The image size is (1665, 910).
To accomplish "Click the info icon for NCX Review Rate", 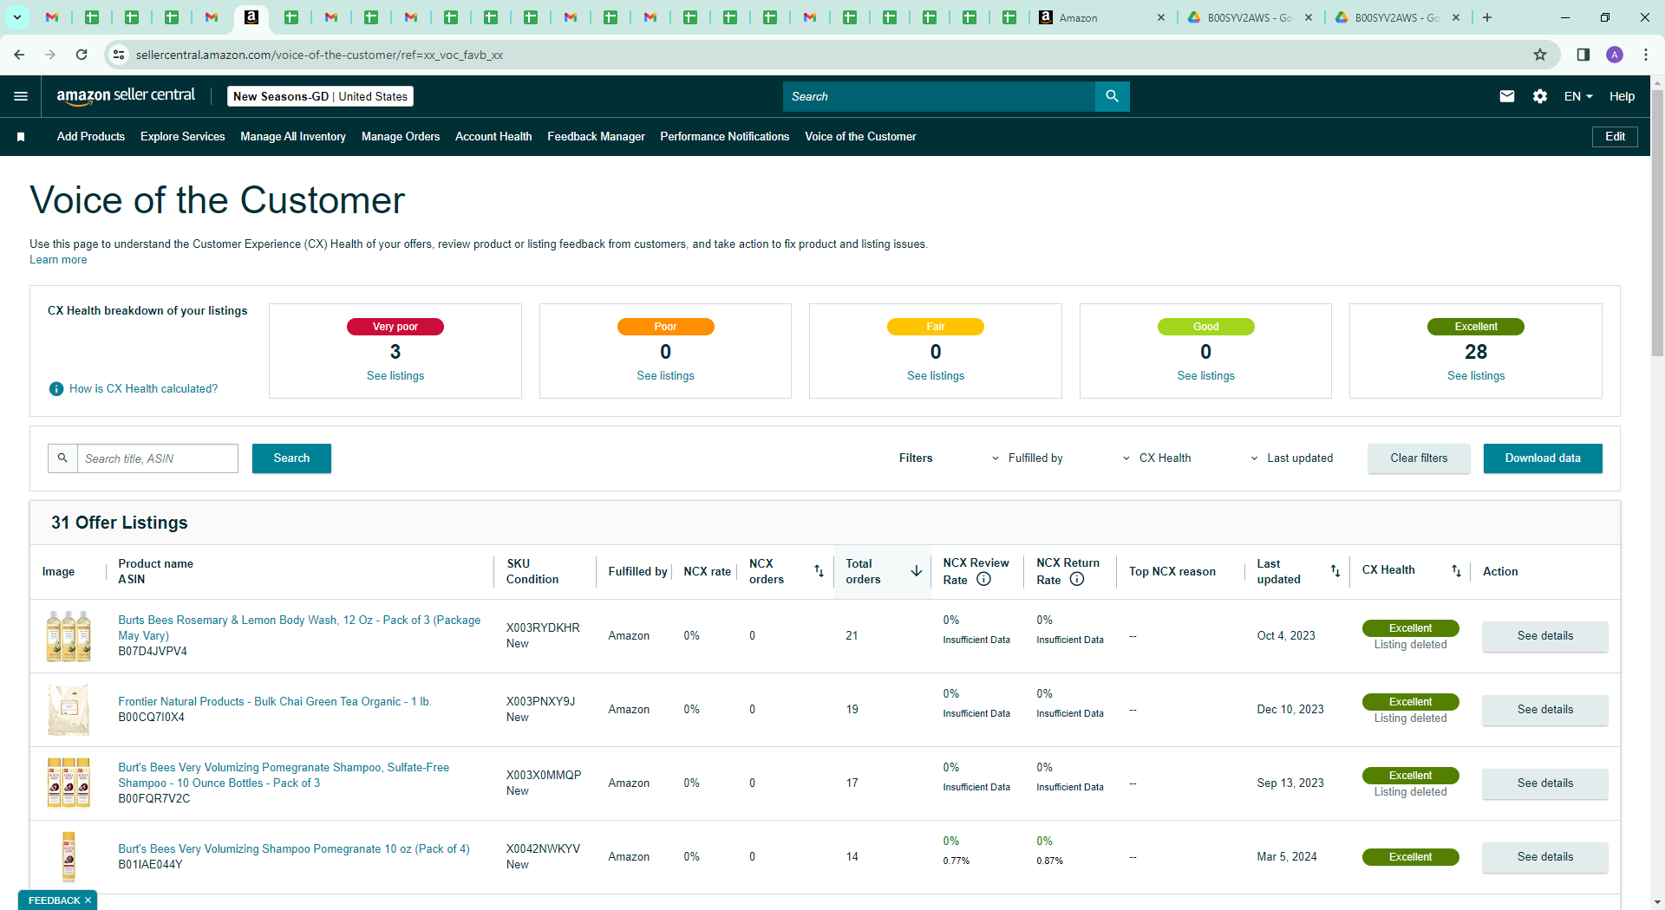I will point(983,580).
